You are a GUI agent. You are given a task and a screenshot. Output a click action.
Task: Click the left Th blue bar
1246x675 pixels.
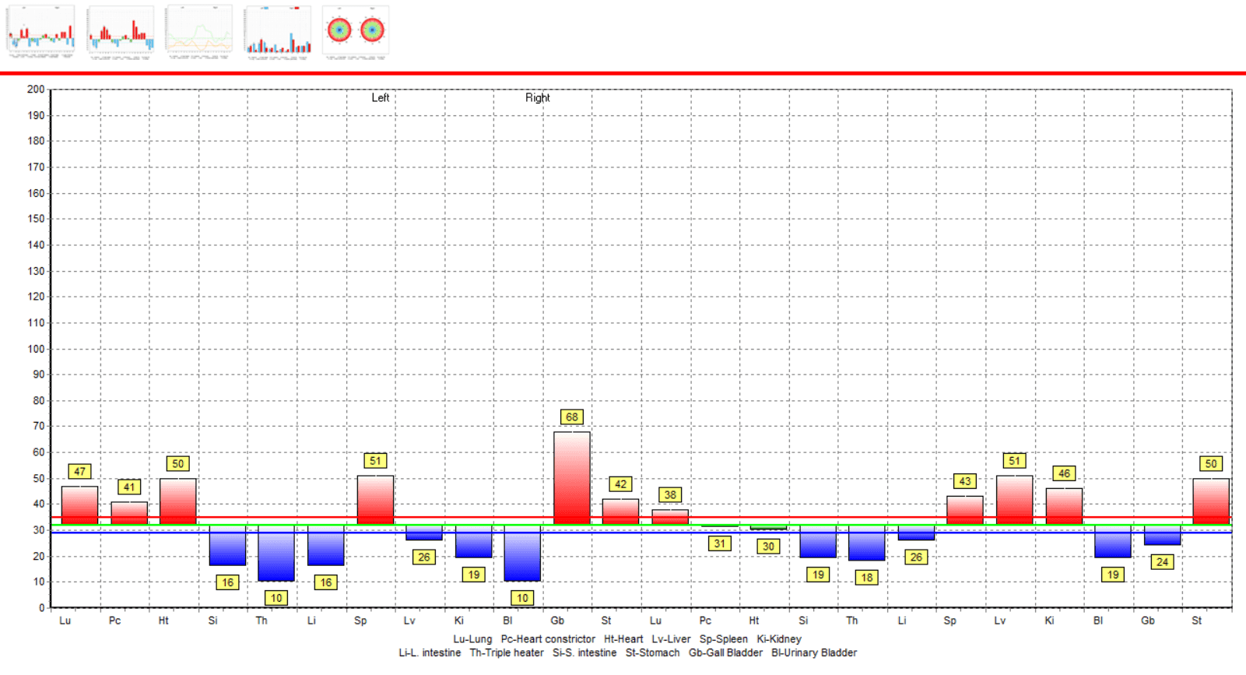click(x=276, y=553)
